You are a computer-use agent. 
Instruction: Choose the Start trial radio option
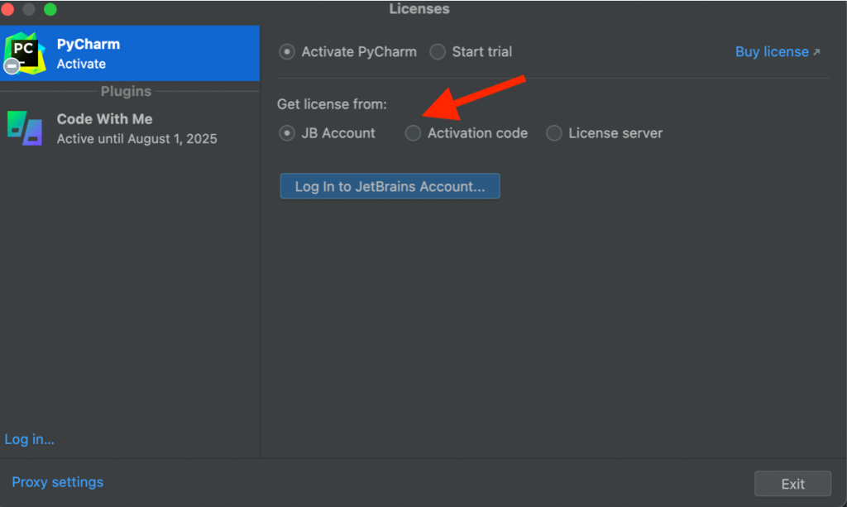click(x=438, y=51)
